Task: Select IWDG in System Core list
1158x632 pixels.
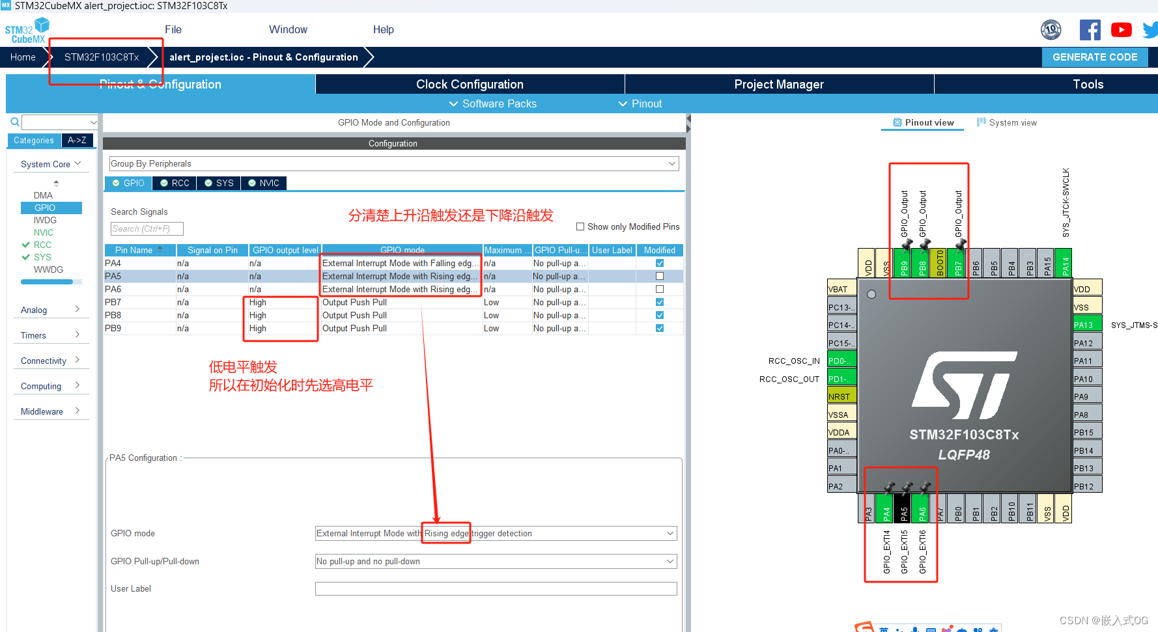Action: tap(45, 220)
